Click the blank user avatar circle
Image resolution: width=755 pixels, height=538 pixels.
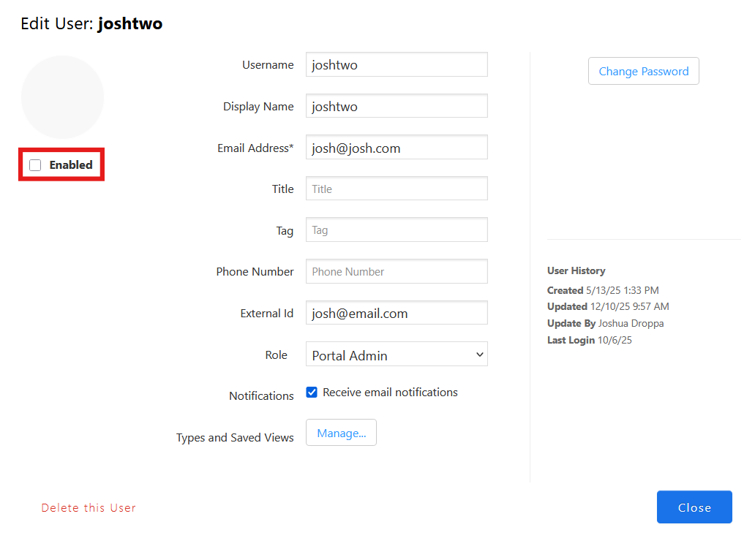[63, 97]
